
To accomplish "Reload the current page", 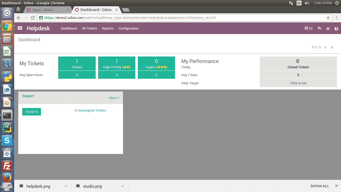I will [x=33, y=18].
